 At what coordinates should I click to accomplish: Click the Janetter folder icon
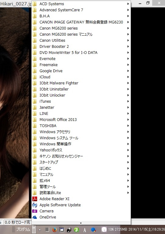point(35,108)
